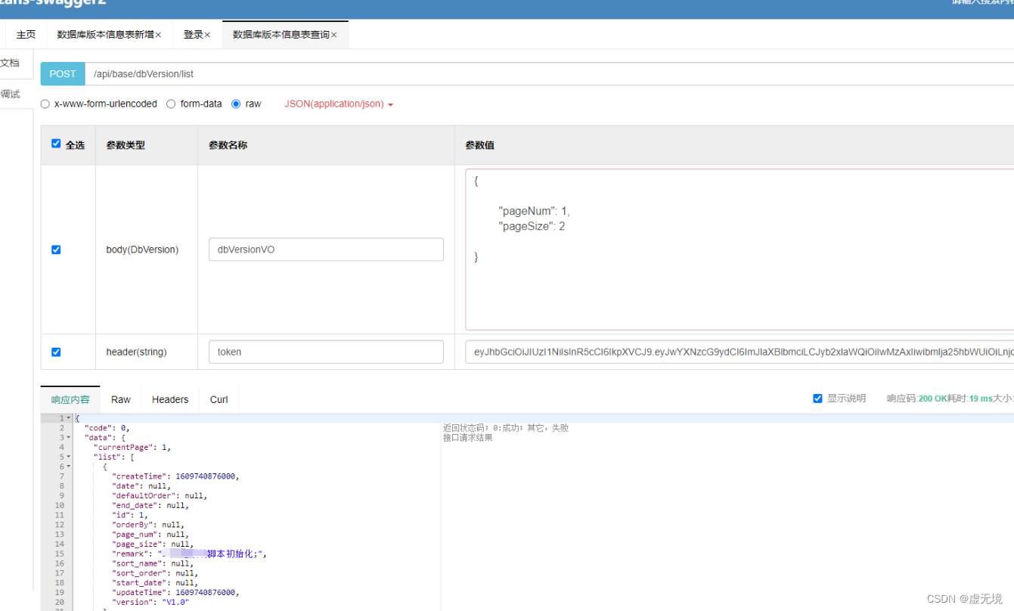Click the dbVersionVO parameter name field
The height and width of the screenshot is (611, 1014).
coord(326,250)
